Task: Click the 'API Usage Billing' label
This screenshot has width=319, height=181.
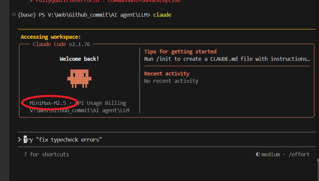Action: click(101, 103)
